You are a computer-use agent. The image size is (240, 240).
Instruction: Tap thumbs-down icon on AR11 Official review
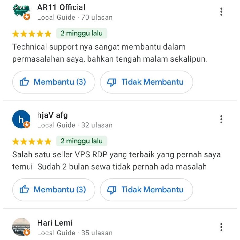[112, 82]
